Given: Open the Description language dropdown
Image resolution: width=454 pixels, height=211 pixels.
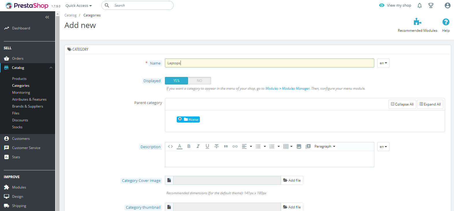Looking at the screenshot, I should pos(383,147).
